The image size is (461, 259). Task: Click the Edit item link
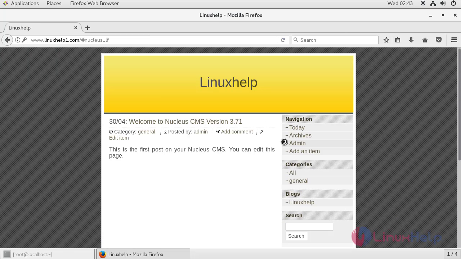point(119,138)
